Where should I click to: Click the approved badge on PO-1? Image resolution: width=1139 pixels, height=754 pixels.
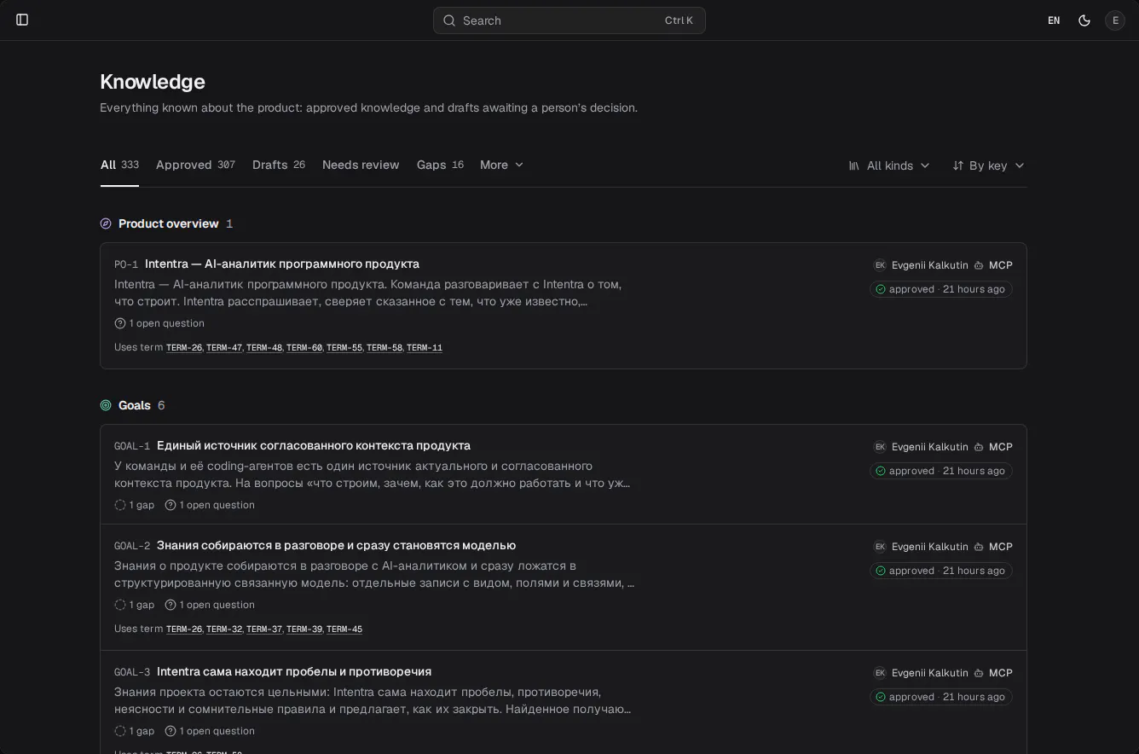941,289
